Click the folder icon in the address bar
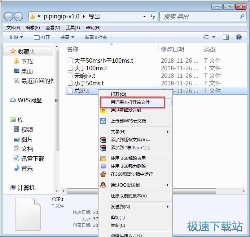The image size is (250, 237). pos(32,16)
